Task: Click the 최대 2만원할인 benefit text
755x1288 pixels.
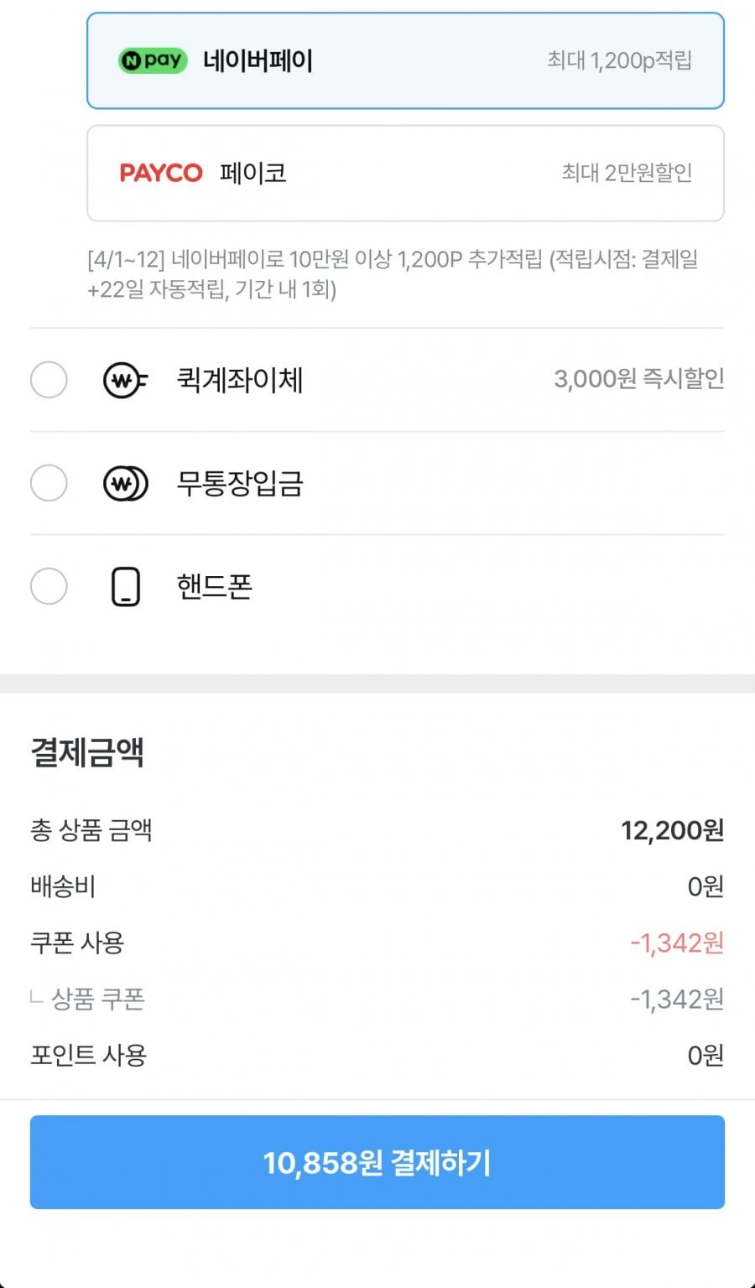Action: (626, 173)
